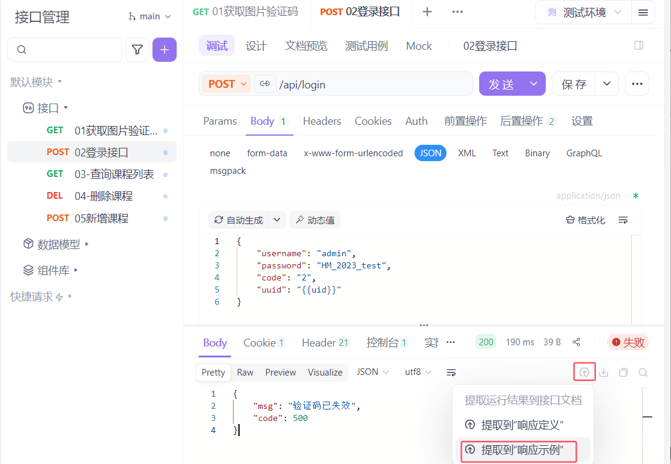Select GraphQL body type
The height and width of the screenshot is (464, 671).
click(x=584, y=153)
